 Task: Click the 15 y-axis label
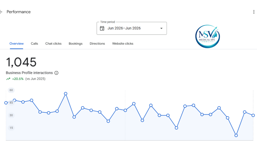point(11,128)
